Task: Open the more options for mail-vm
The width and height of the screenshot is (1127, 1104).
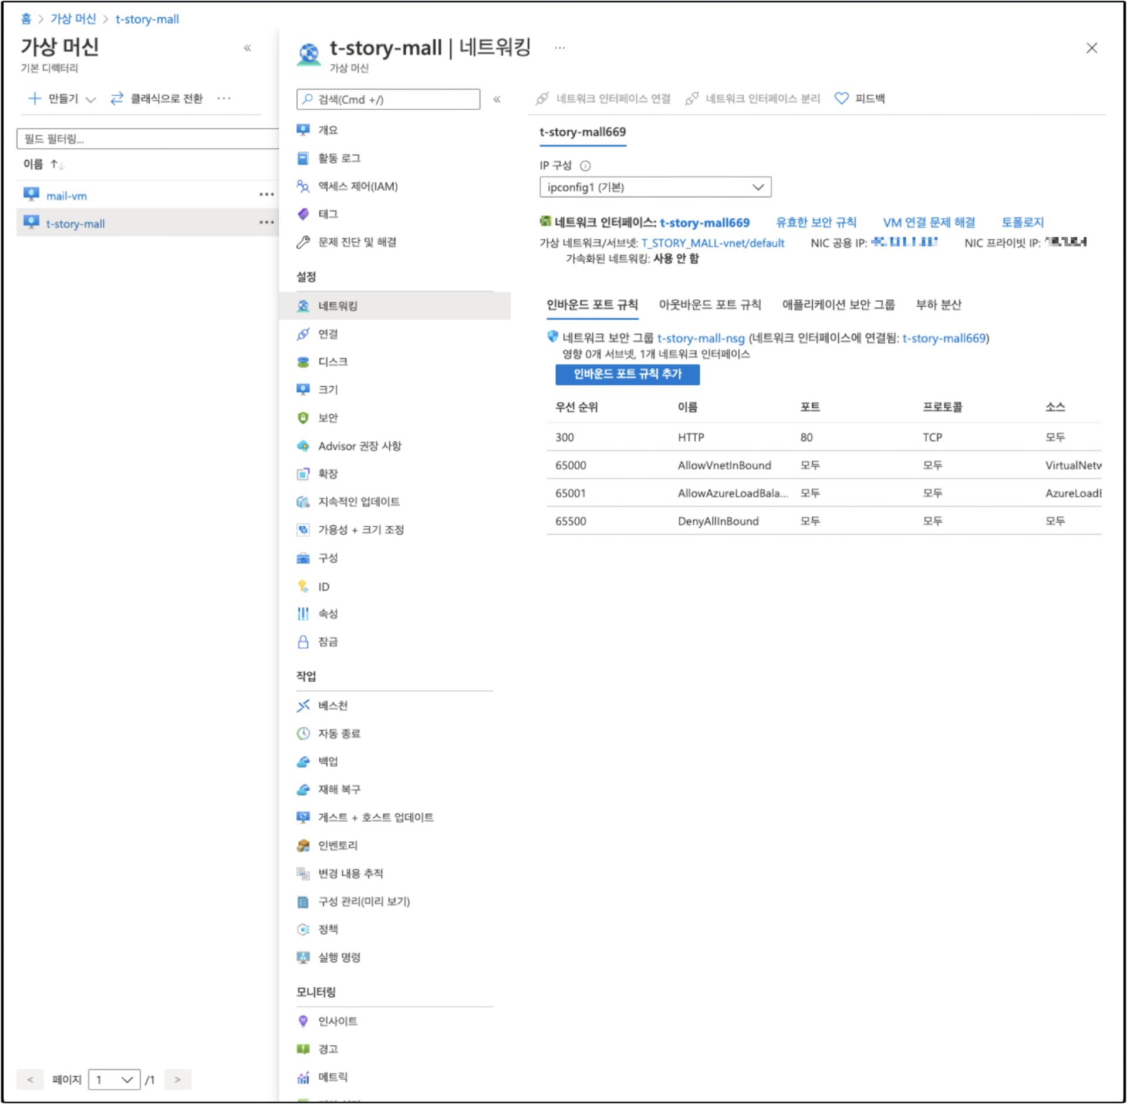Action: coord(266,195)
